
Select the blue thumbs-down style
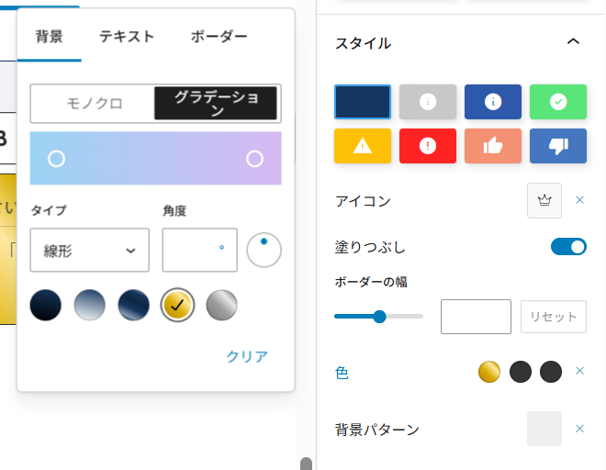coord(558,146)
